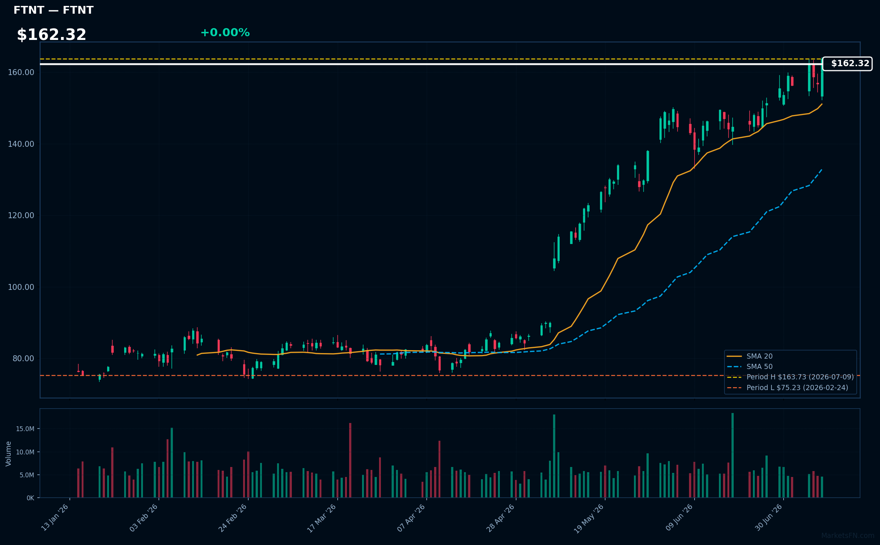
Task: Click the 160.00 price axis label
Action: pos(21,72)
